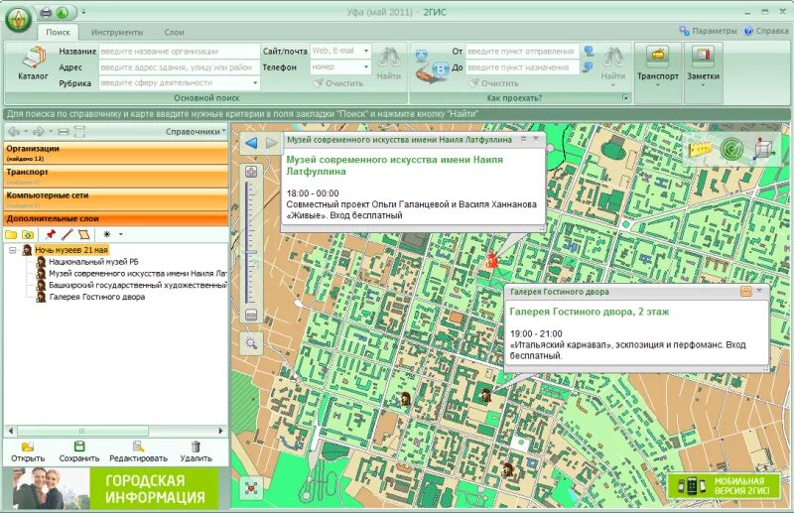Select the red pushpin marker tool
The height and width of the screenshot is (513, 794).
pyautogui.click(x=51, y=234)
